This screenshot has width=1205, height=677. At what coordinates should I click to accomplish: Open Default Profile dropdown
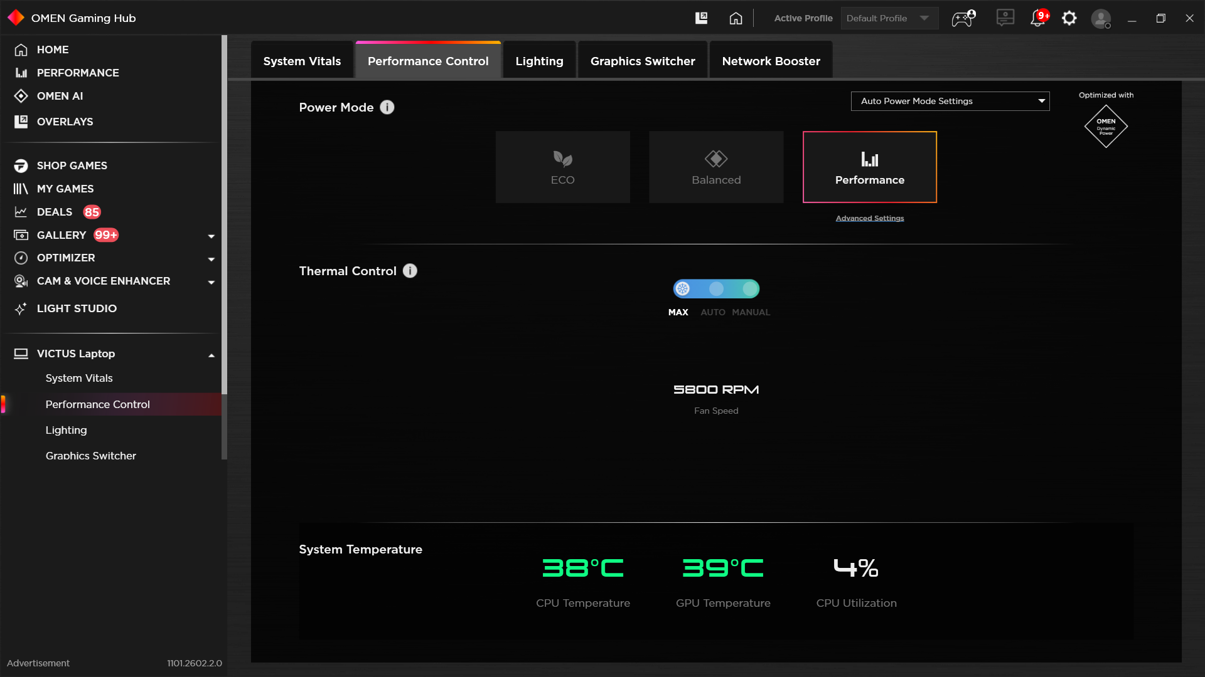pyautogui.click(x=889, y=18)
